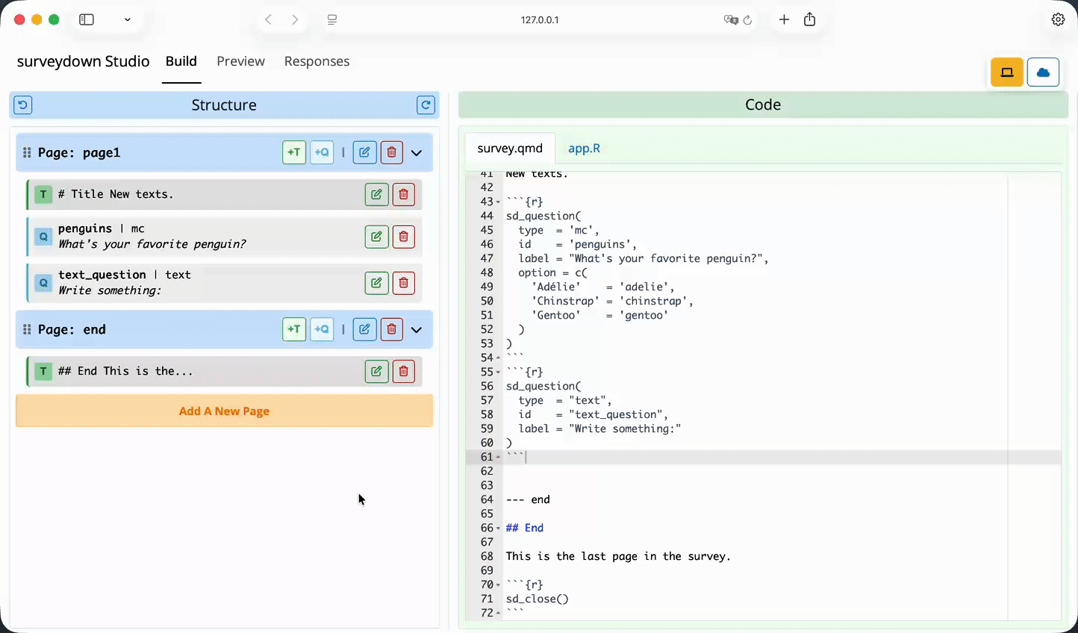This screenshot has width=1078, height=633.
Task: Edit the page1 page settings
Action: click(x=364, y=152)
